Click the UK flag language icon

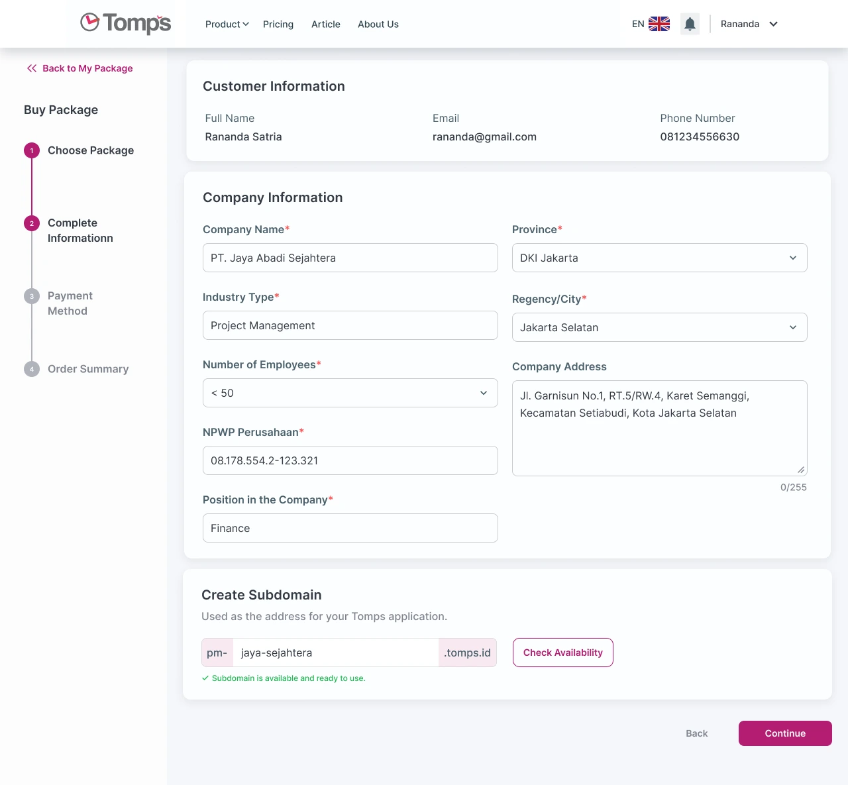click(659, 24)
